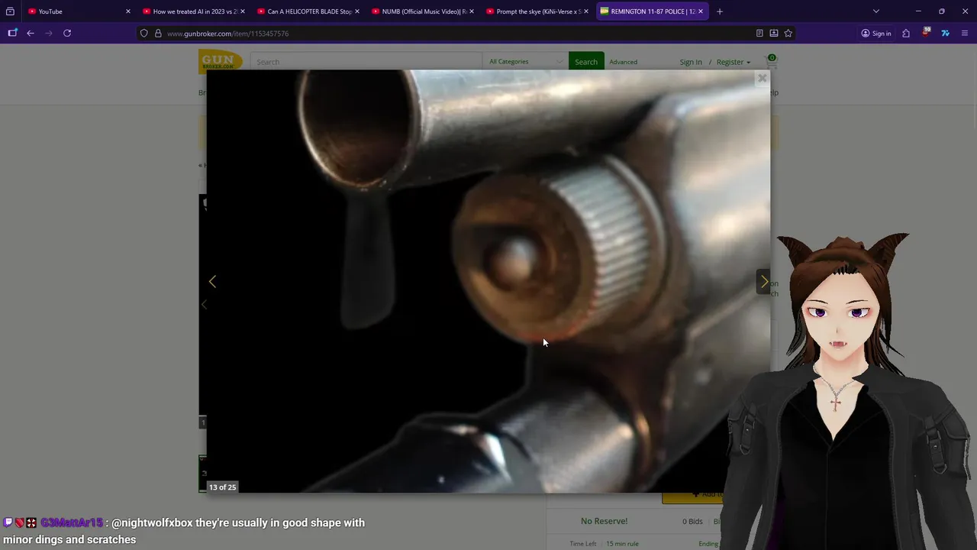Open the blue 7TV extension icon
977x550 pixels.
945,34
